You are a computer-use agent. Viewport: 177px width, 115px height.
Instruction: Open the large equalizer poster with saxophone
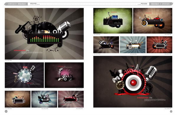(x=44, y=34)
